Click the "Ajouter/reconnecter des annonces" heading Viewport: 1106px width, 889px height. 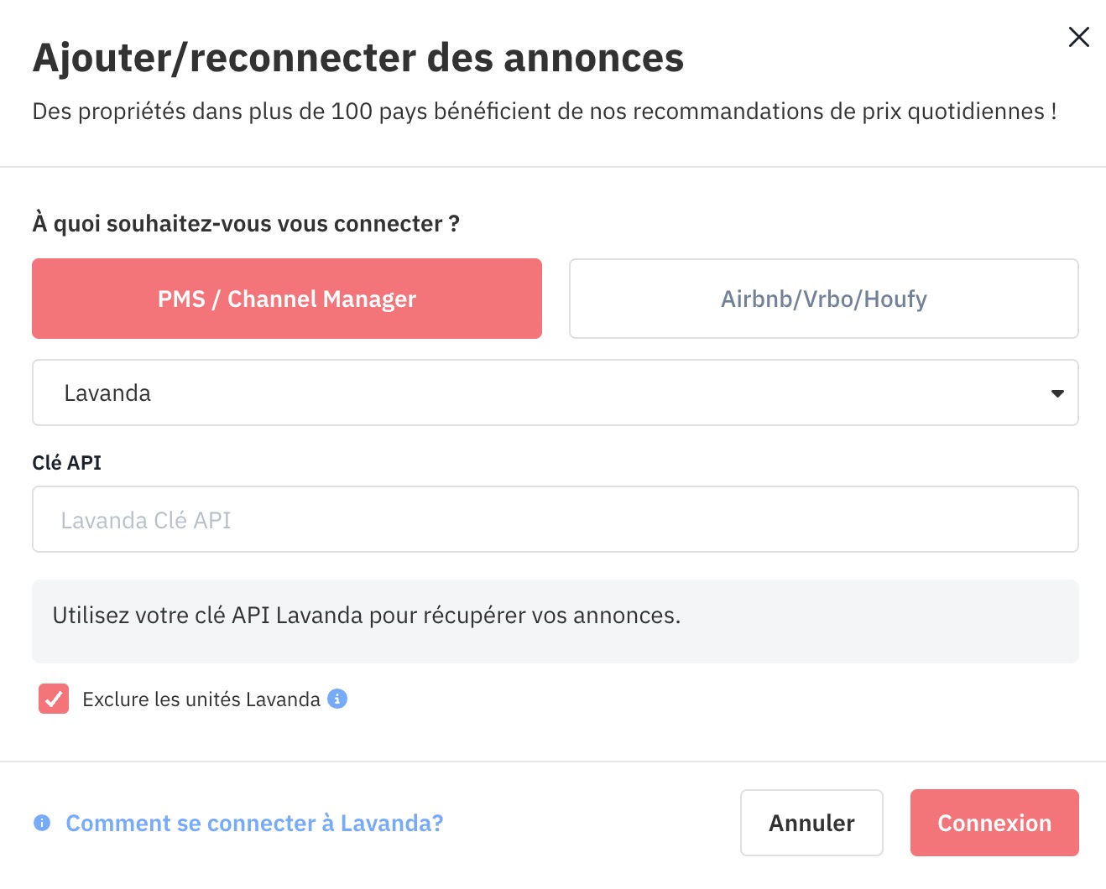pos(358,58)
